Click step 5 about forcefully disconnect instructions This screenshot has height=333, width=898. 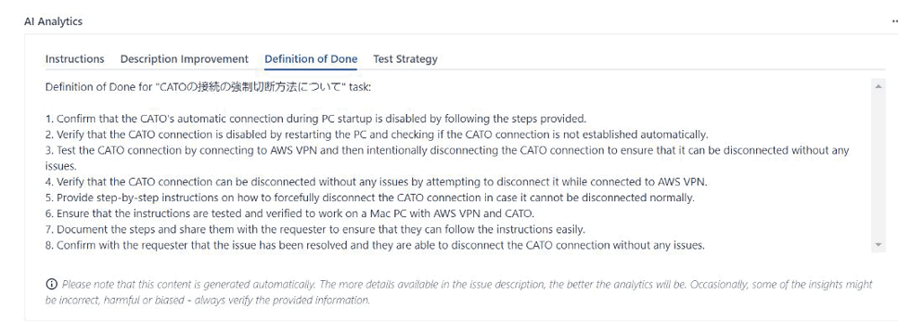(x=370, y=198)
